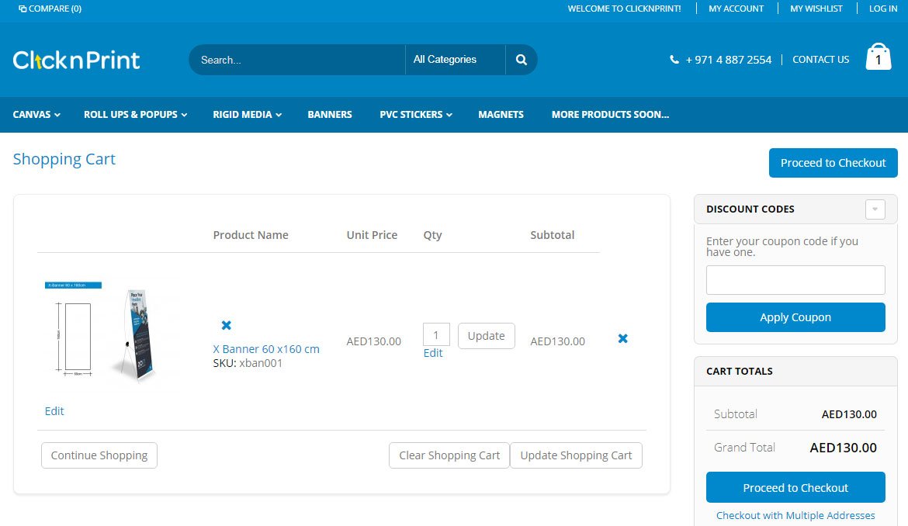Image resolution: width=908 pixels, height=526 pixels.
Task: Open the All Categories dropdown
Action: [x=454, y=60]
